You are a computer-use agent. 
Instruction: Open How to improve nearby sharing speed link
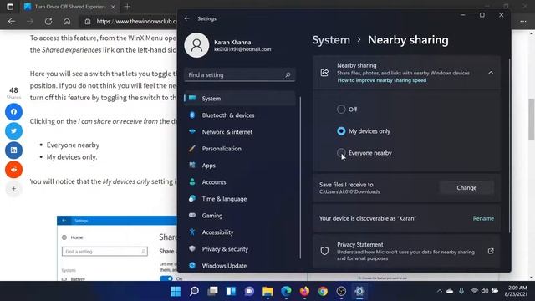pyautogui.click(x=382, y=80)
